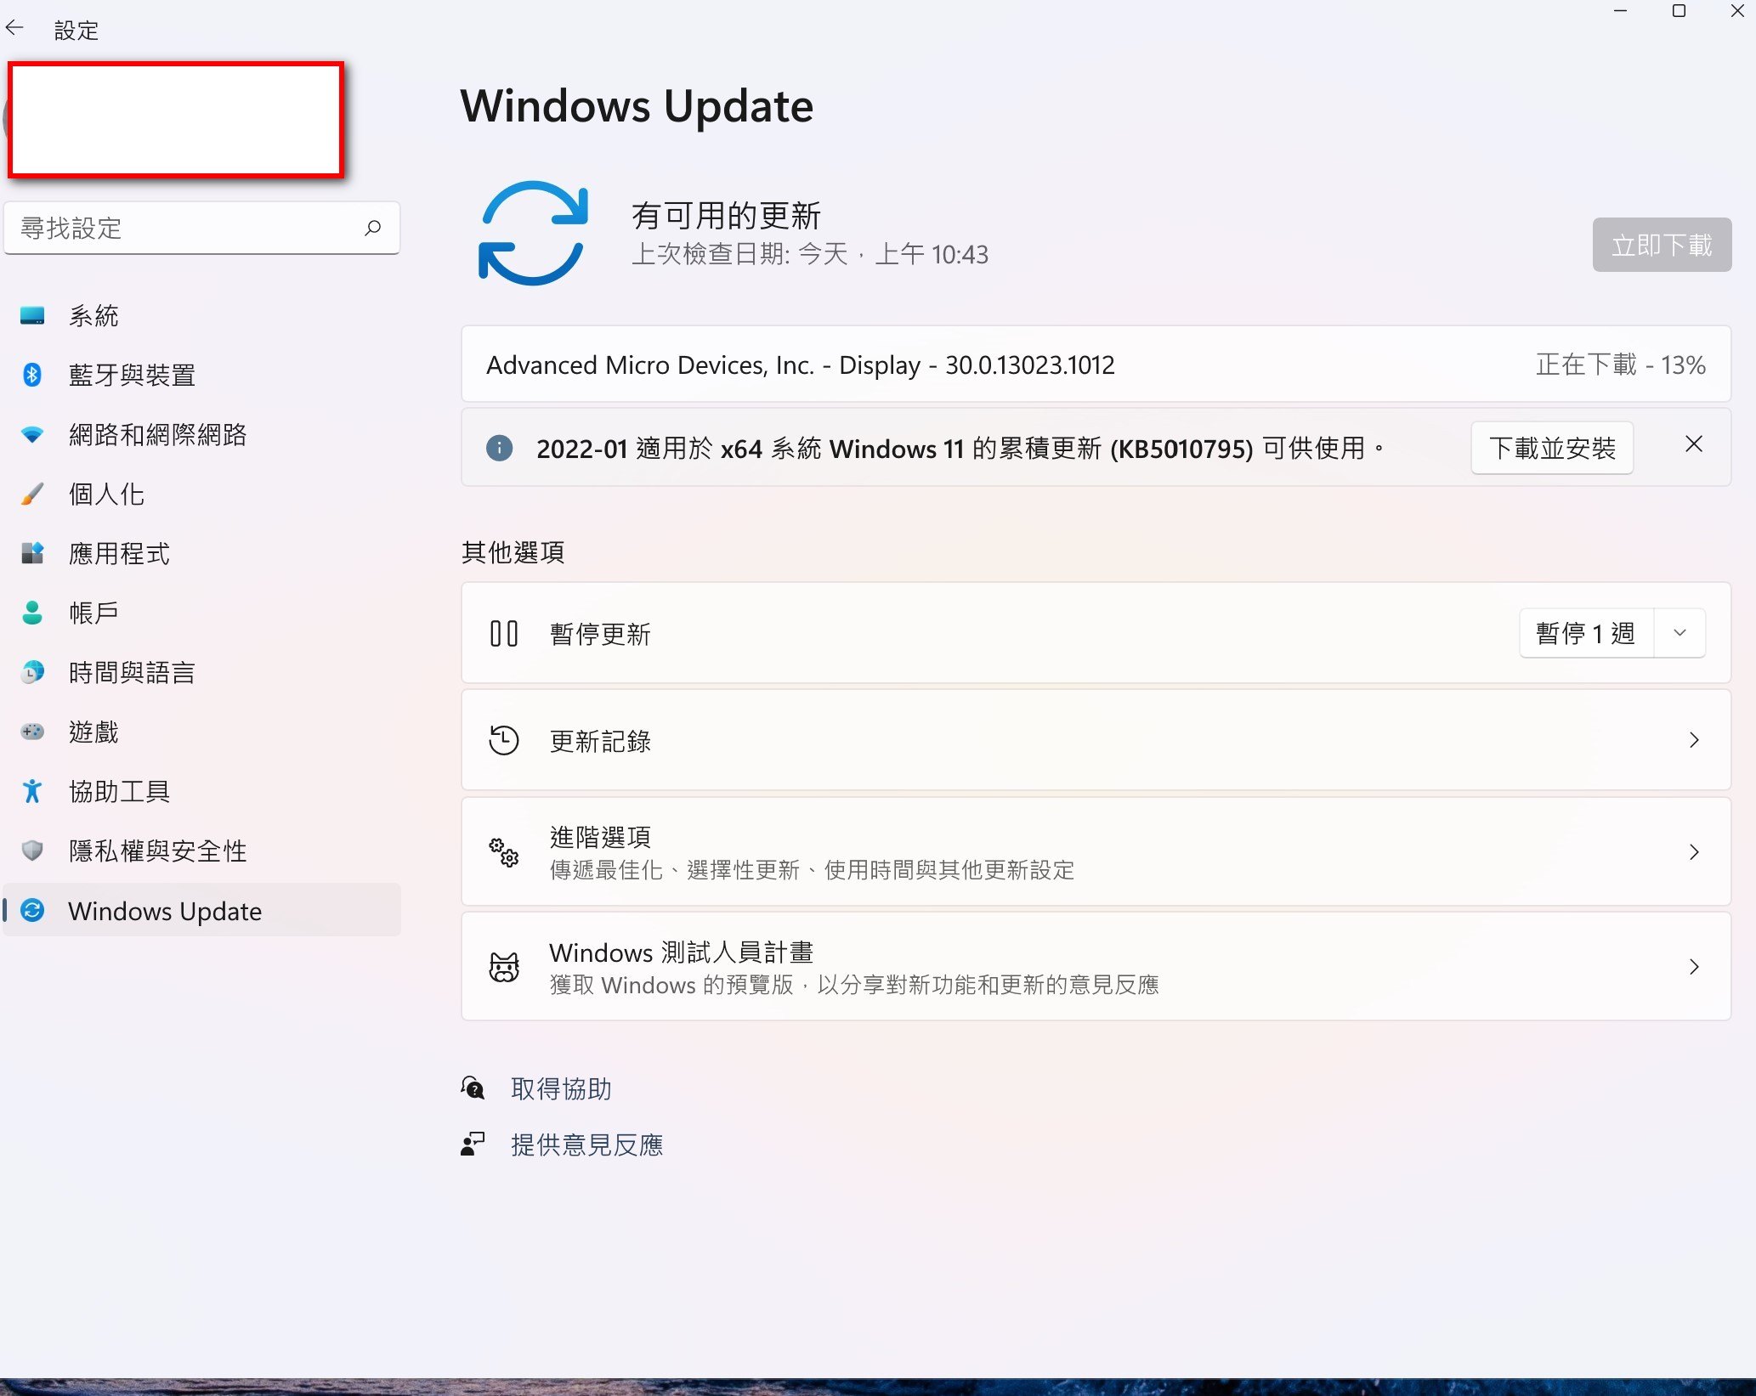
Task: Click the cat icon for Windows 測試人員計畫
Action: 504,967
